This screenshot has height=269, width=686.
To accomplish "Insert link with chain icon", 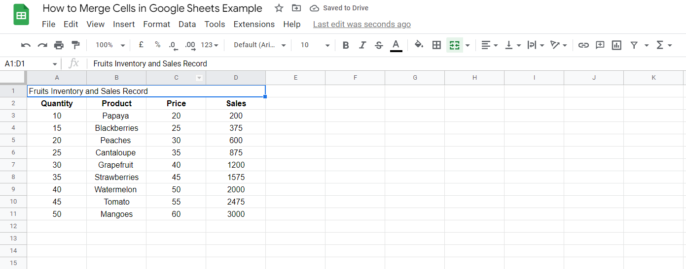I will pos(583,45).
